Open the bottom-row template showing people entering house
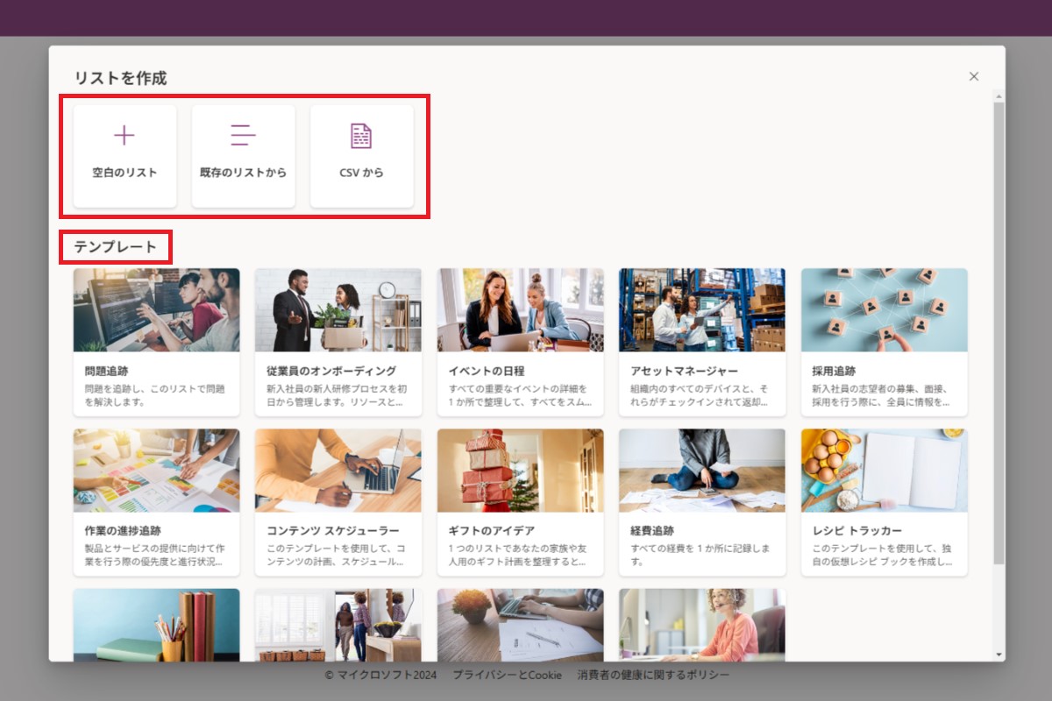 pyautogui.click(x=338, y=625)
